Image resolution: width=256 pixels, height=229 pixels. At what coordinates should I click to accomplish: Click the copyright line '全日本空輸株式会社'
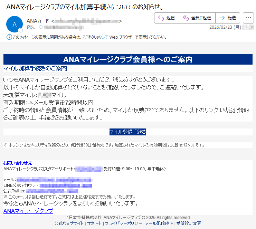tap(128, 218)
